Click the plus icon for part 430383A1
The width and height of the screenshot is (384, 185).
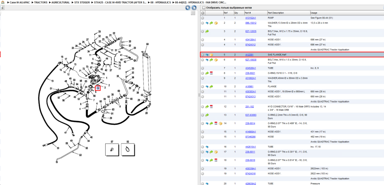coord(202,91)
